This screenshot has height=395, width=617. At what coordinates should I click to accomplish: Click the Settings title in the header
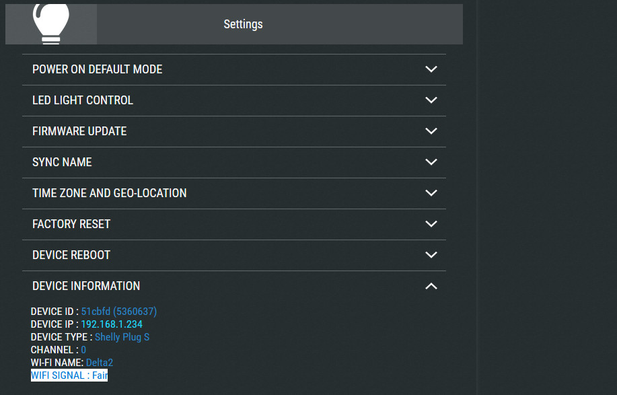pos(243,24)
